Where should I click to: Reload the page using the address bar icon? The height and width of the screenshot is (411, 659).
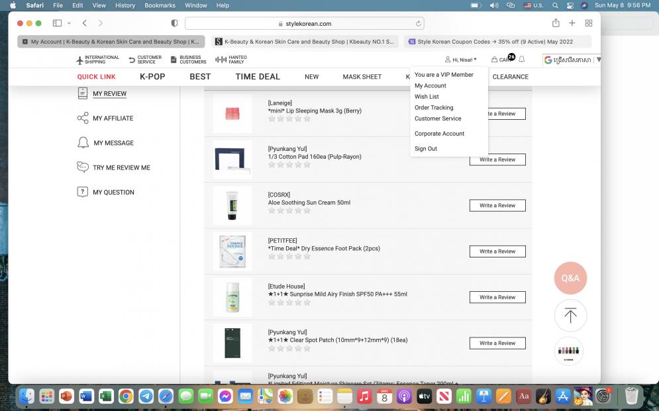tap(419, 24)
